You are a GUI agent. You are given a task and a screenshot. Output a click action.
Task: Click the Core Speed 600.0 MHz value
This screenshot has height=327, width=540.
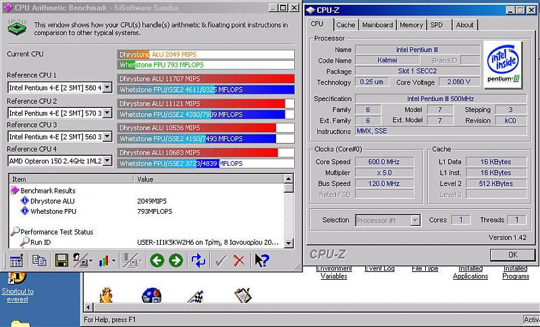(384, 162)
